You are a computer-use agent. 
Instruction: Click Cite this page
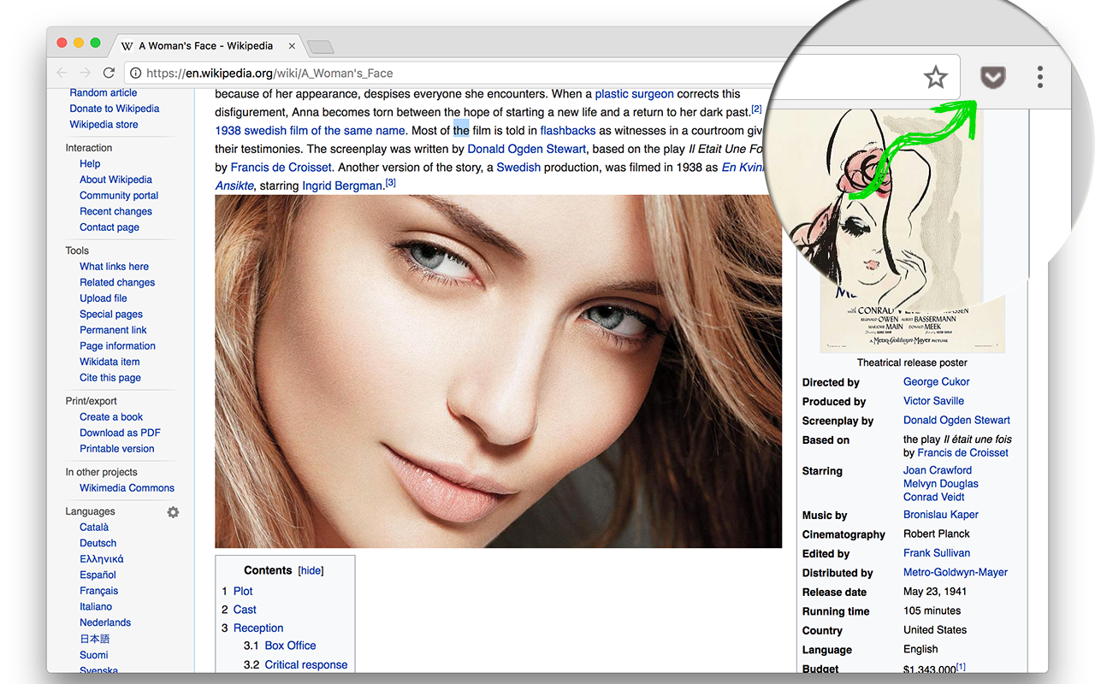(x=110, y=377)
